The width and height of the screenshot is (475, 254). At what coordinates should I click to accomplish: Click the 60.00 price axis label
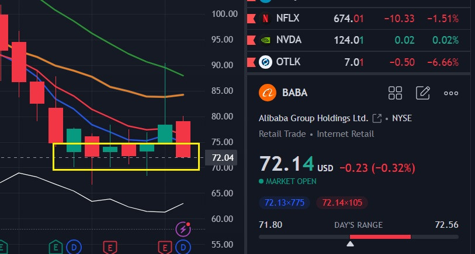click(x=223, y=218)
